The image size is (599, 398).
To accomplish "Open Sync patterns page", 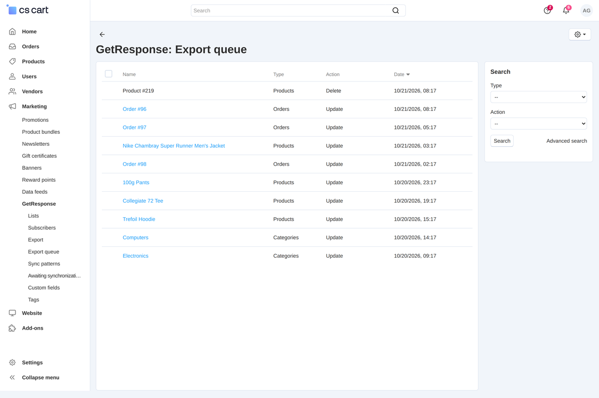I will pos(44,264).
